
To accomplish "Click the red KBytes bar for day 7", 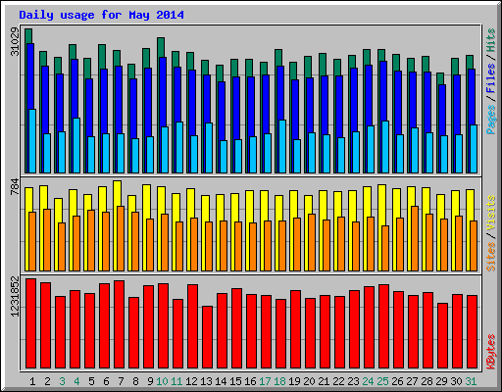I will coord(119,324).
